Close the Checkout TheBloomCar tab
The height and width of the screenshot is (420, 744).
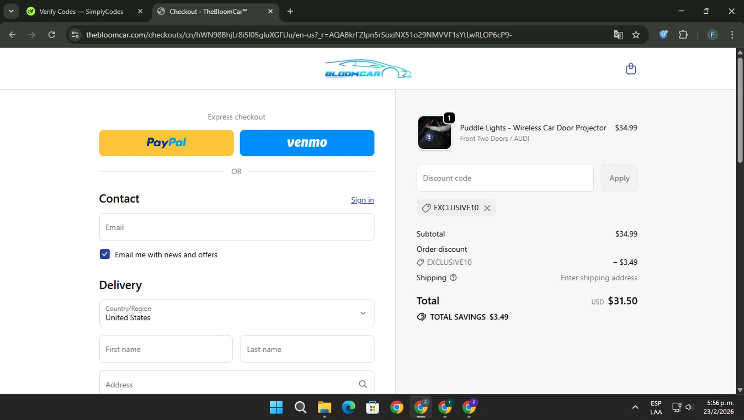pyautogui.click(x=270, y=11)
